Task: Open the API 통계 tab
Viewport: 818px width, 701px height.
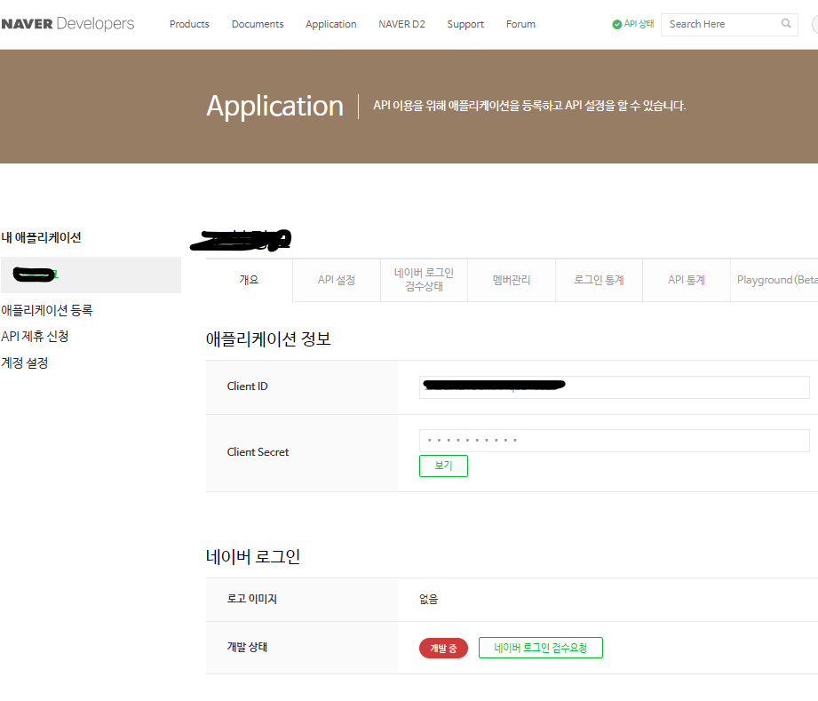Action: 687,280
